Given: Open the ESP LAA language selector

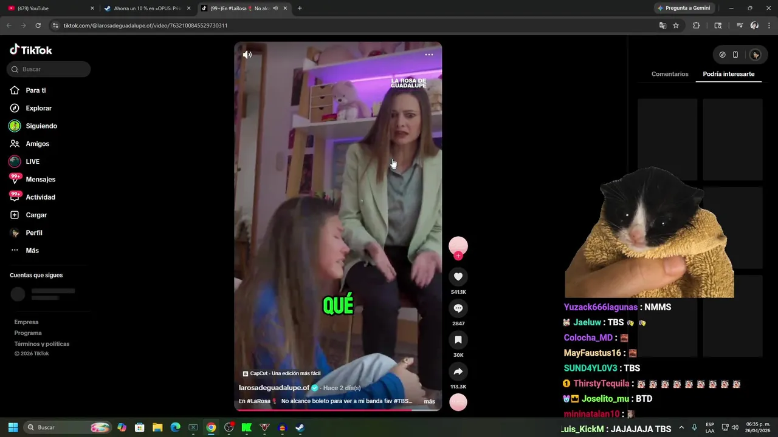Looking at the screenshot, I should pos(710,427).
